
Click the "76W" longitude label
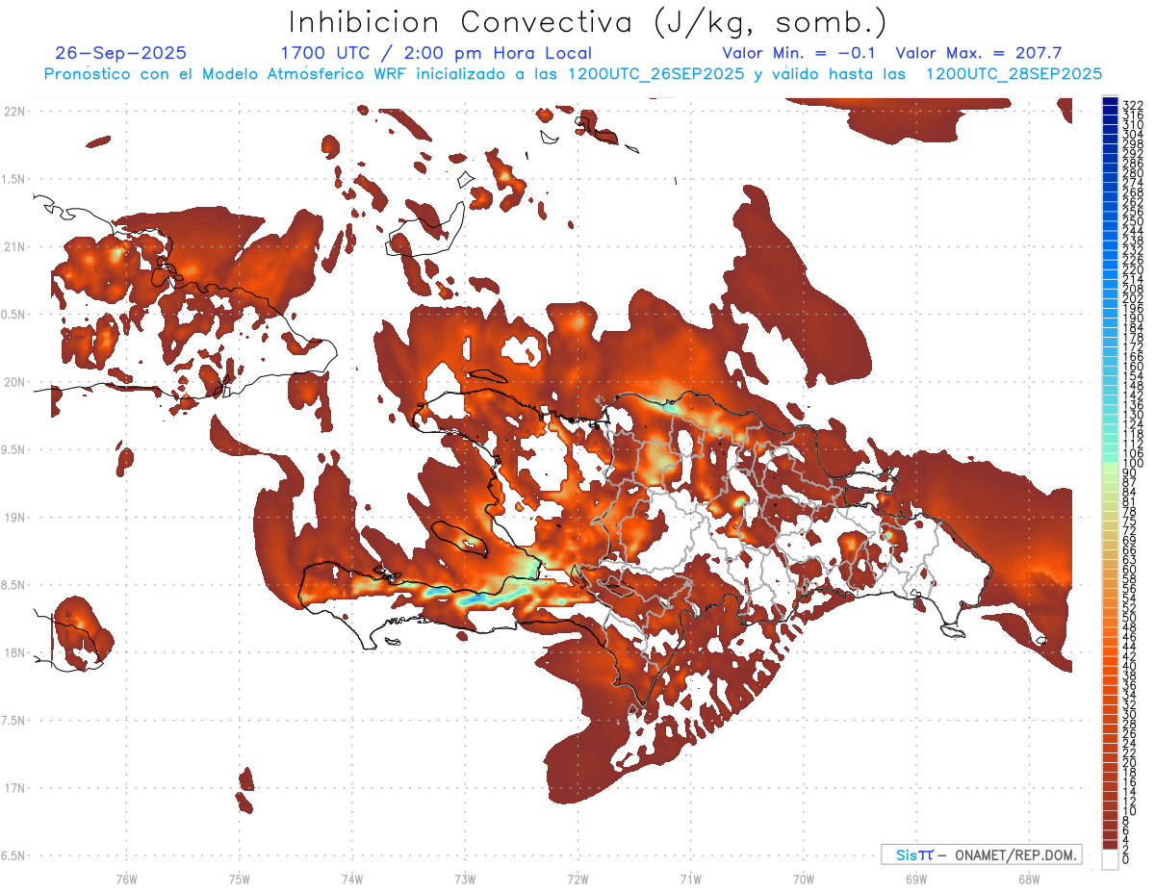click(x=126, y=879)
